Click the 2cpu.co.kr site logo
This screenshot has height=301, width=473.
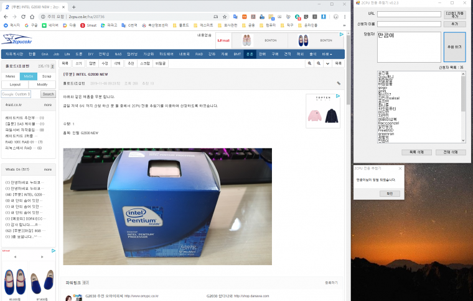point(17,39)
